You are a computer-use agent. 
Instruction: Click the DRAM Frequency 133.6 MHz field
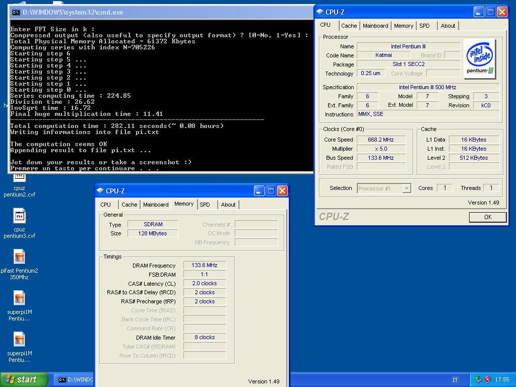(205, 265)
